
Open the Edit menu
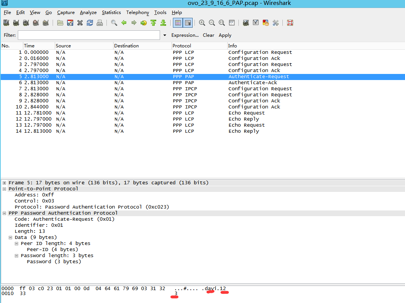[x=20, y=13]
